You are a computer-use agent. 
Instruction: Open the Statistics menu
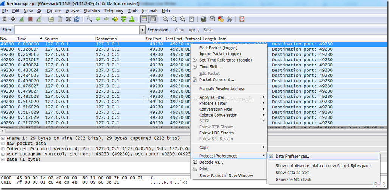tap(92, 11)
